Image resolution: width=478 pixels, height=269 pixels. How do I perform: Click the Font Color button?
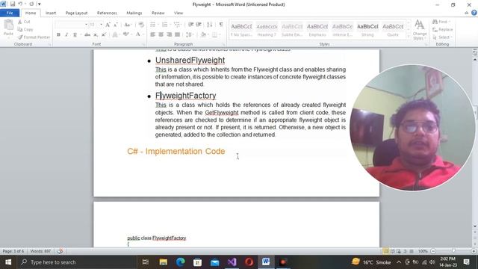click(x=138, y=35)
